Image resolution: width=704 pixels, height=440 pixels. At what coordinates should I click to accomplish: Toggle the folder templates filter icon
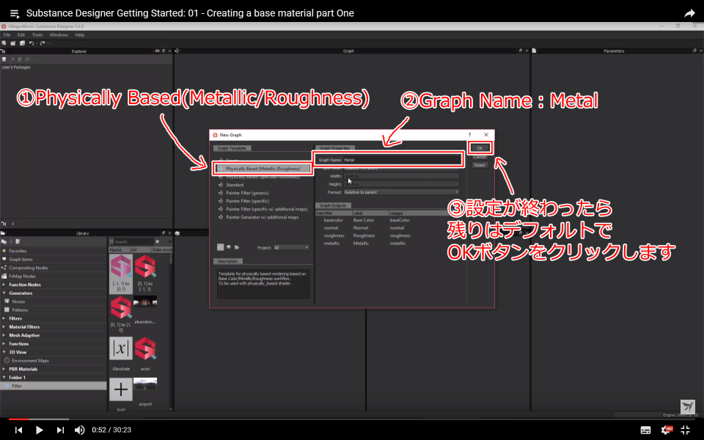(x=237, y=247)
